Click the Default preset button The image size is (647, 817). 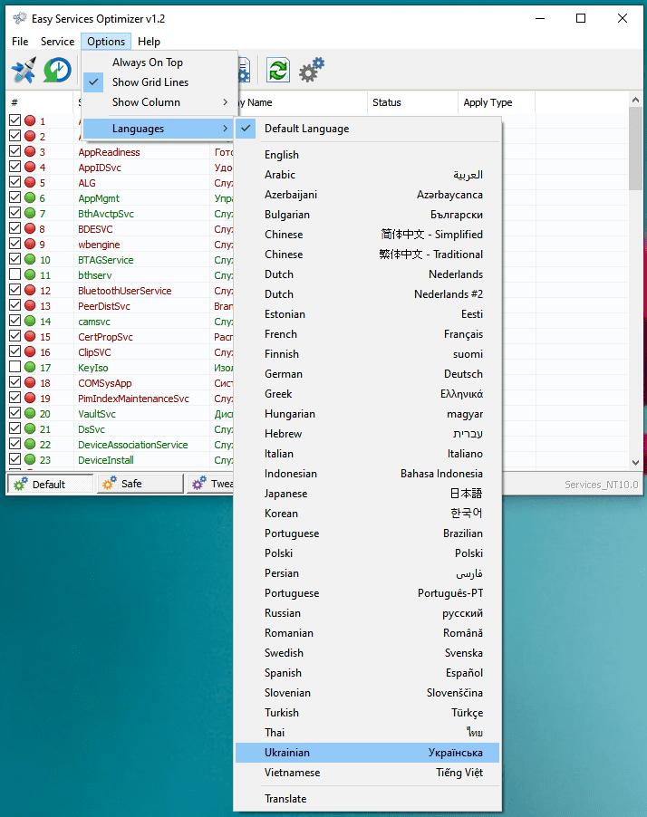tap(51, 484)
